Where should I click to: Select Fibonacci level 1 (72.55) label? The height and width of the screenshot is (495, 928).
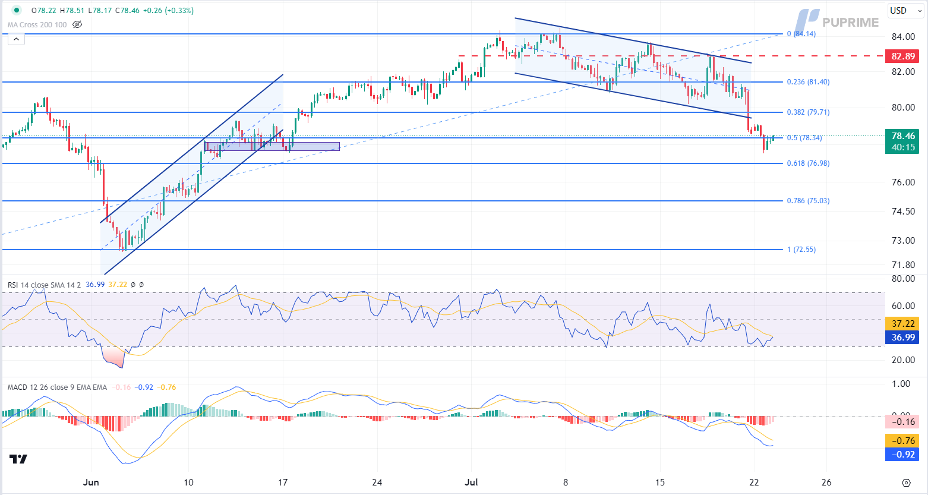801,250
